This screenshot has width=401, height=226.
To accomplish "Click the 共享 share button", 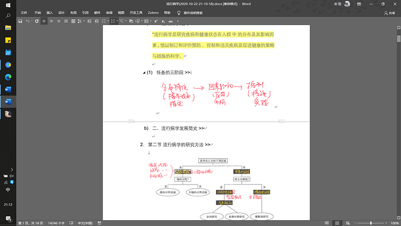I will click(x=389, y=13).
